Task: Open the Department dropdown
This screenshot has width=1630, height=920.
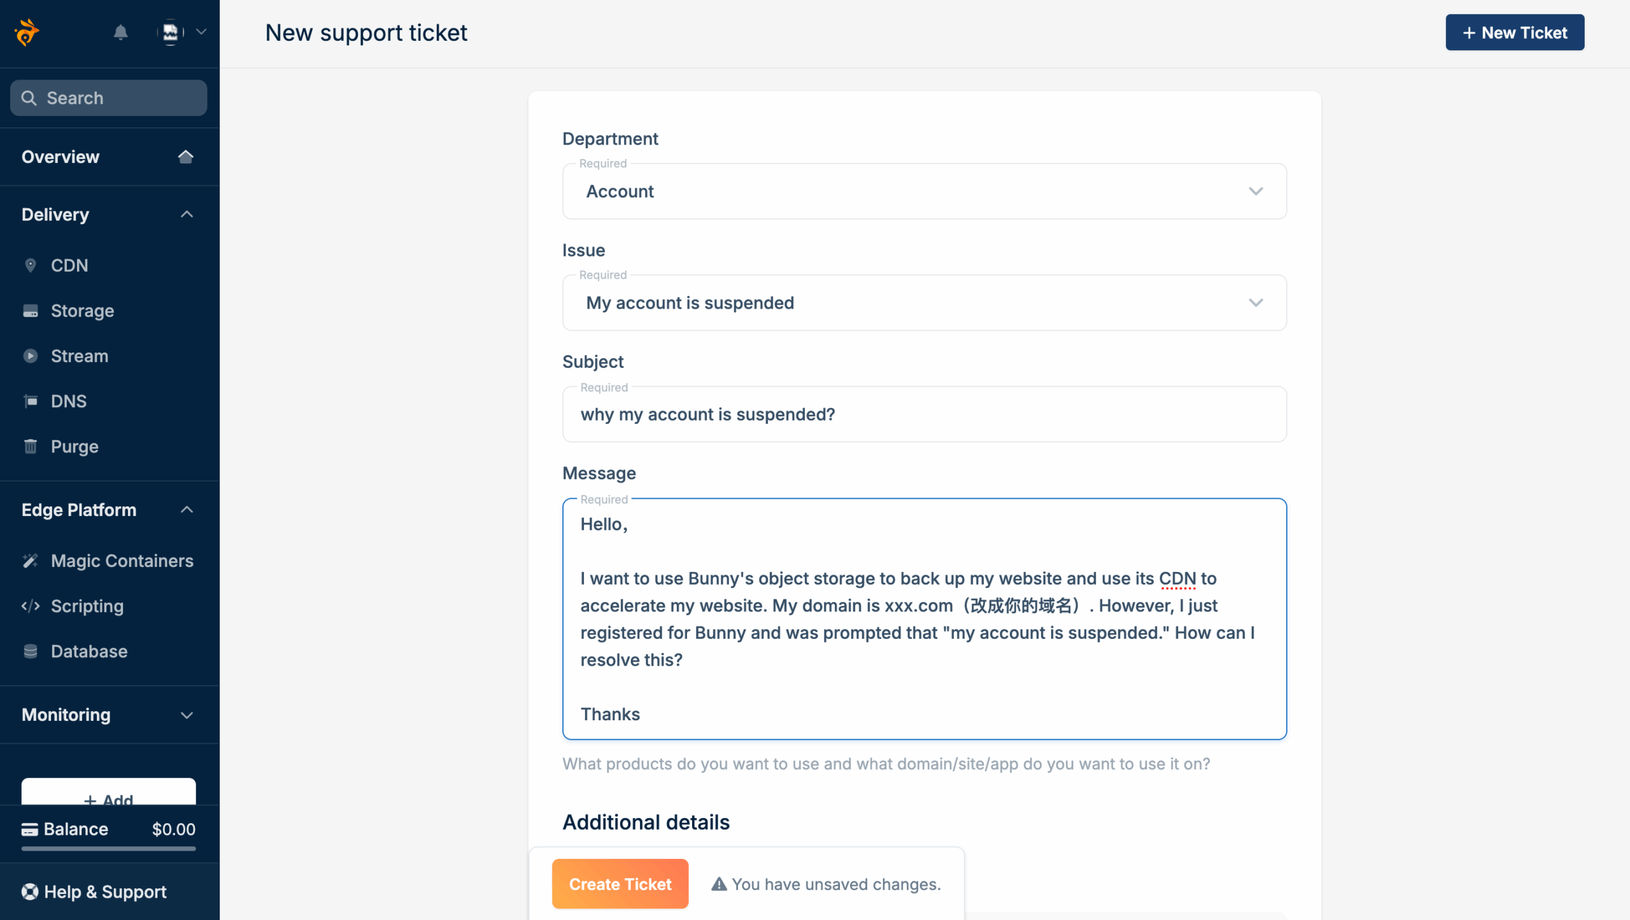Action: 924,192
